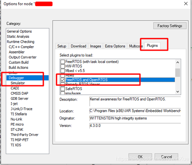The width and height of the screenshot is (192, 165).
Task: Open Runtime Checking category
Action: tap(21, 42)
